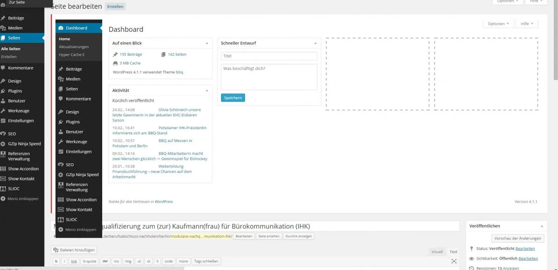Click the Seite ansehen button
This screenshot has height=270, width=558.
click(269, 236)
